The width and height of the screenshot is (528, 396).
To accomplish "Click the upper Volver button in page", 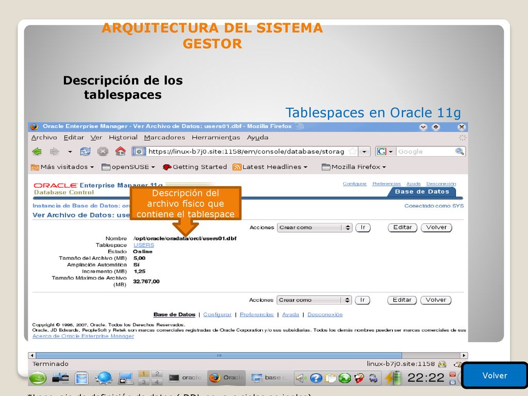I will point(436,227).
